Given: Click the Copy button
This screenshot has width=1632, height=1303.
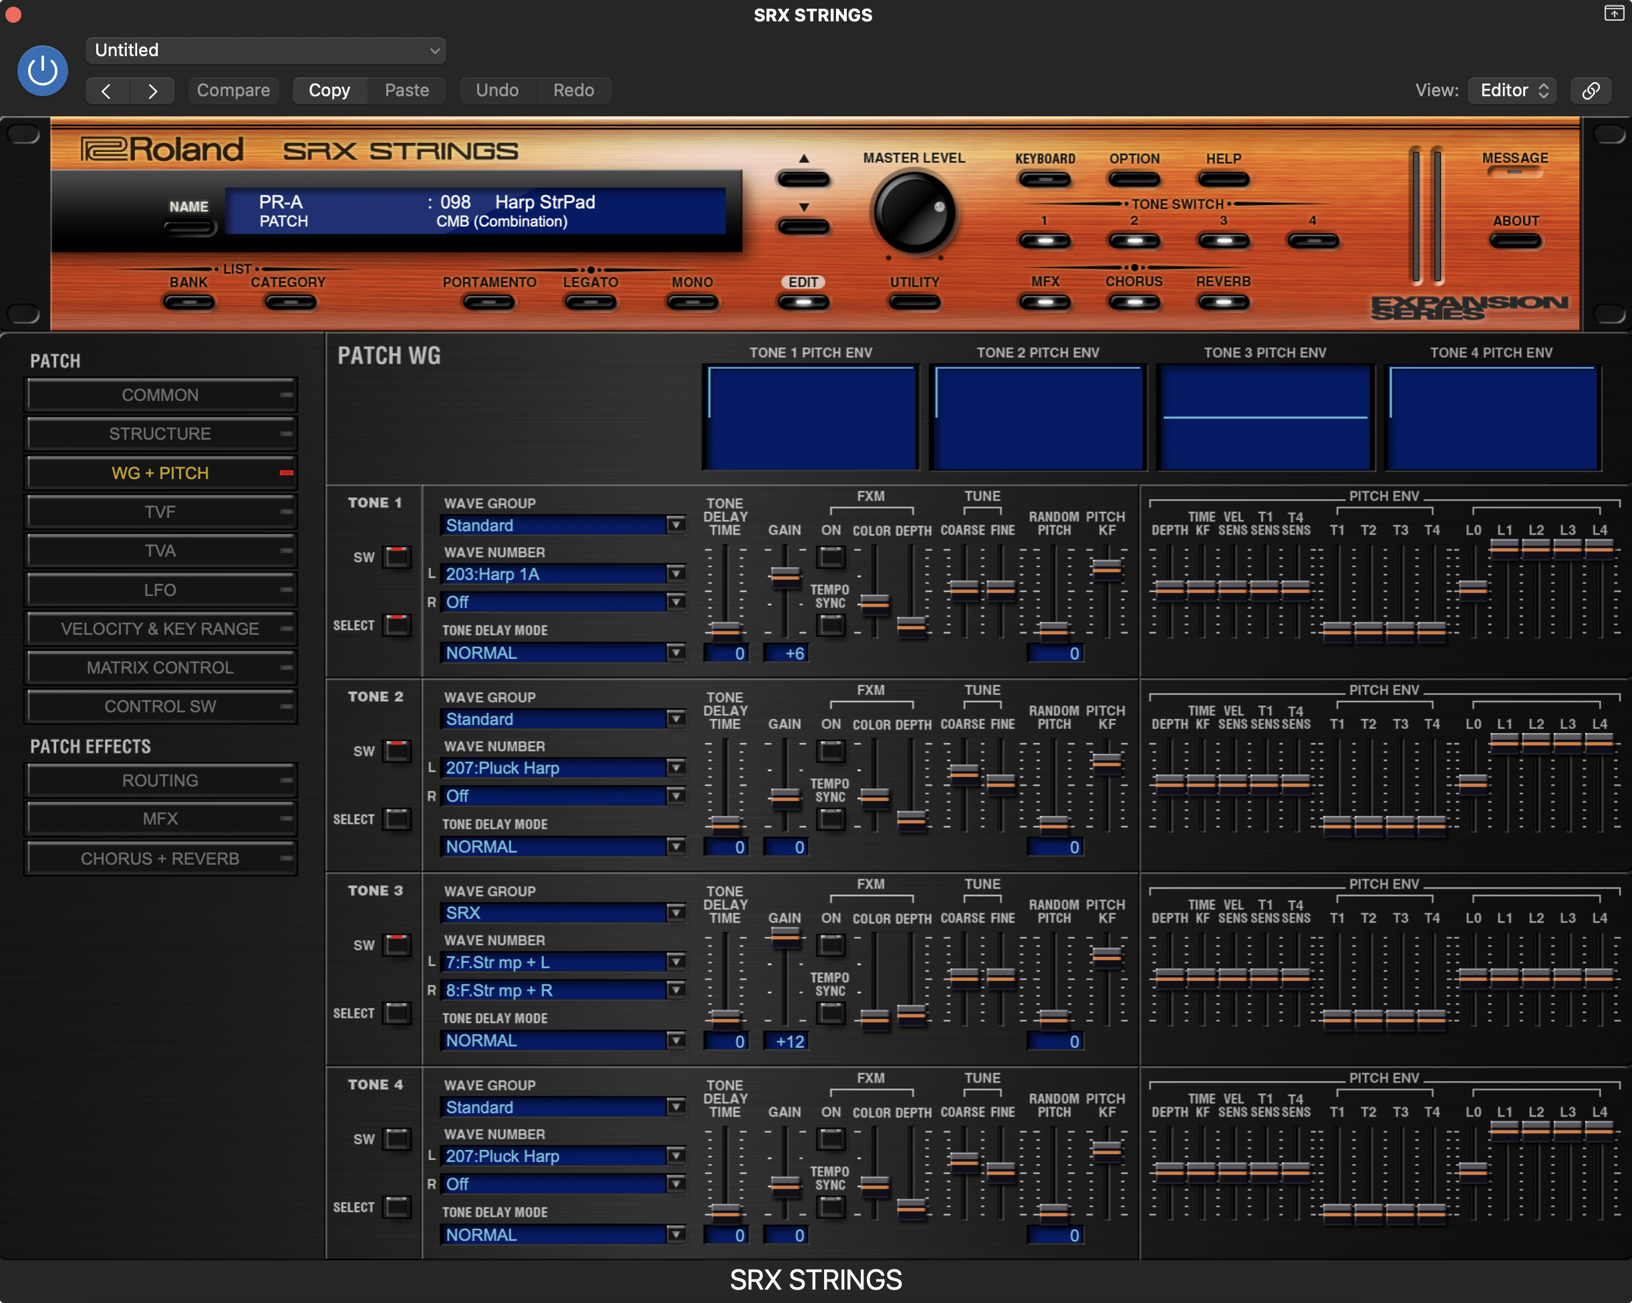Looking at the screenshot, I should click(x=329, y=91).
